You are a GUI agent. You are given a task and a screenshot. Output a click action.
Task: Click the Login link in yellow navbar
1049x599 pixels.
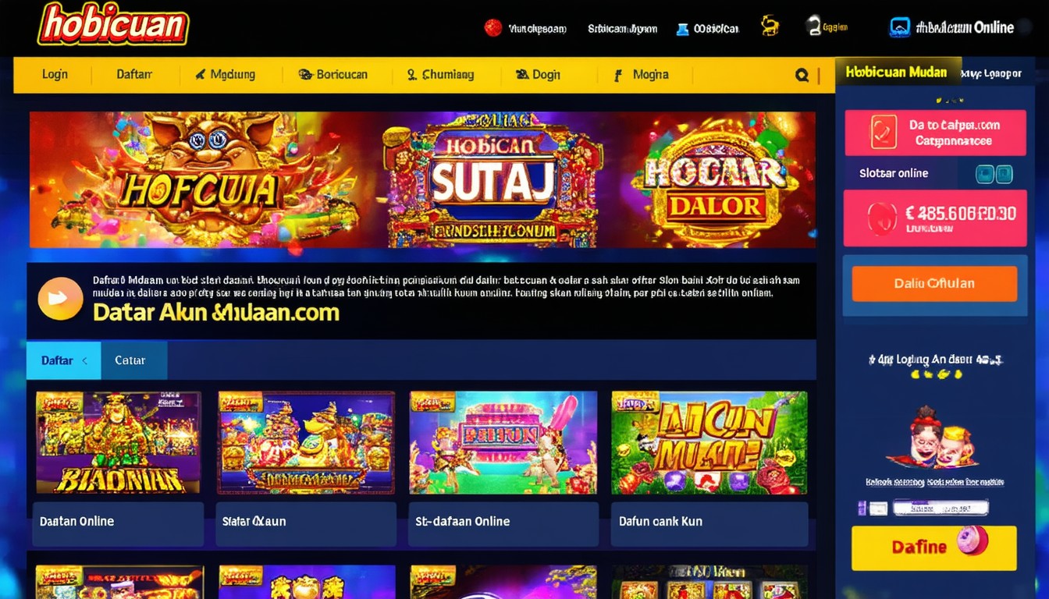[x=55, y=74]
